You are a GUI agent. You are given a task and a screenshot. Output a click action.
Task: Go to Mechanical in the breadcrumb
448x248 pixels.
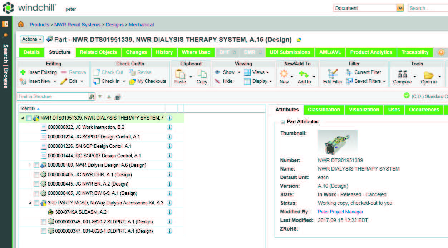pyautogui.click(x=141, y=25)
